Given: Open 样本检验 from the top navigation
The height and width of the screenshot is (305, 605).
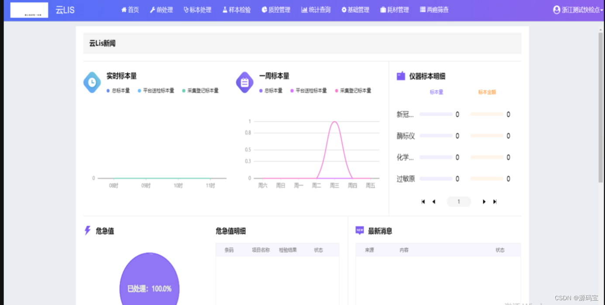Looking at the screenshot, I should click(x=236, y=10).
